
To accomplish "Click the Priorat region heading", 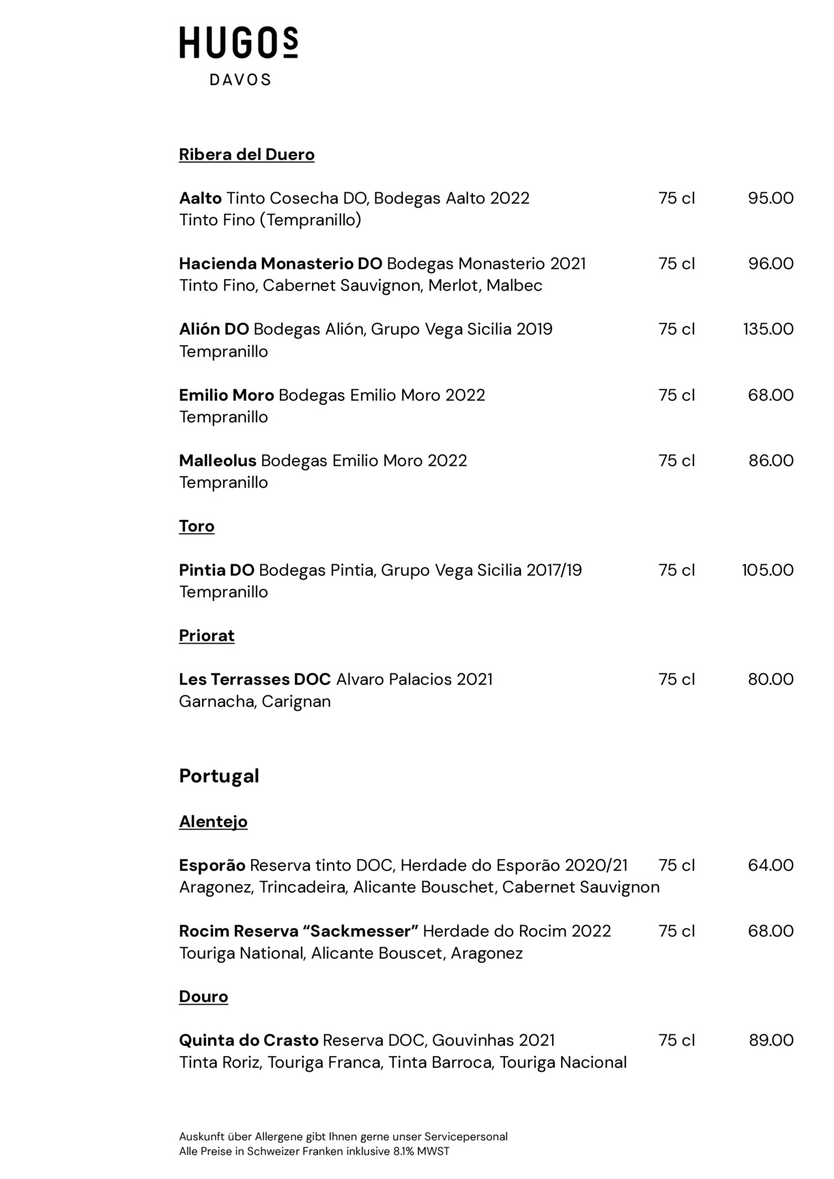I will (x=207, y=636).
